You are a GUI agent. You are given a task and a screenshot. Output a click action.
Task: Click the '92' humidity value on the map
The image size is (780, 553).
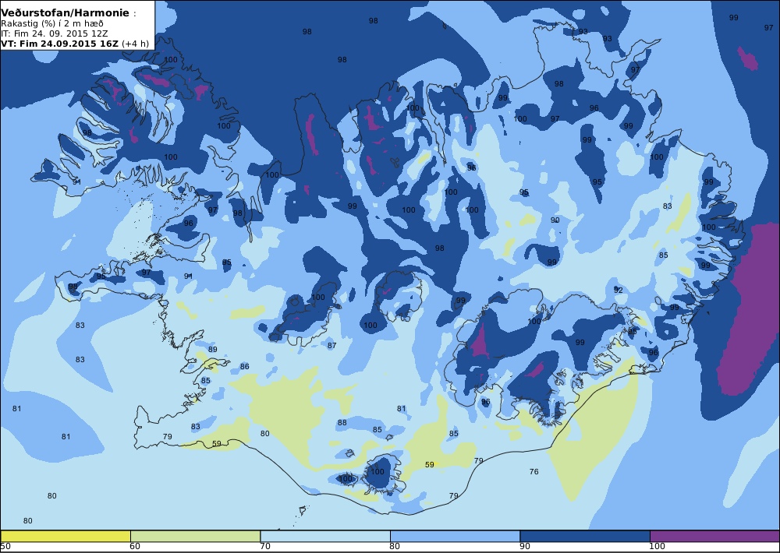[x=619, y=291]
